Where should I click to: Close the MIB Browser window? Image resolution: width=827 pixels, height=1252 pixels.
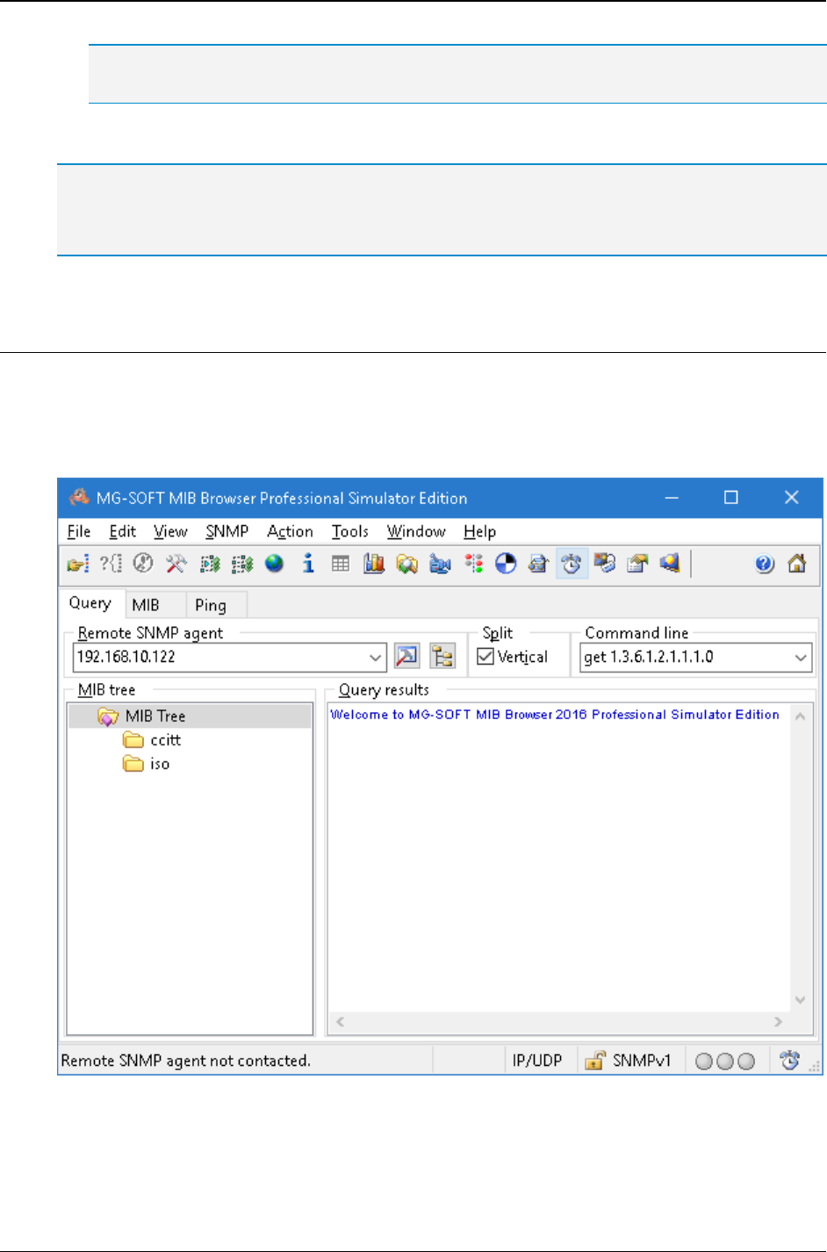791,498
